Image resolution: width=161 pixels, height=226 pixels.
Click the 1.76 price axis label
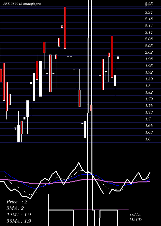point(149,106)
